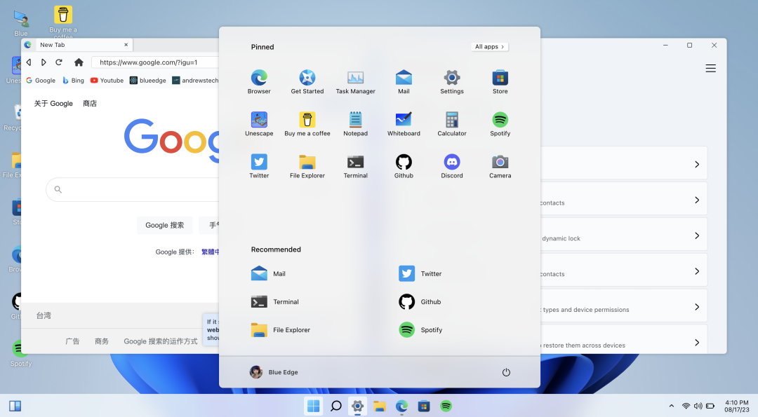
Task: Click the power button in Start menu
Action: [506, 372]
